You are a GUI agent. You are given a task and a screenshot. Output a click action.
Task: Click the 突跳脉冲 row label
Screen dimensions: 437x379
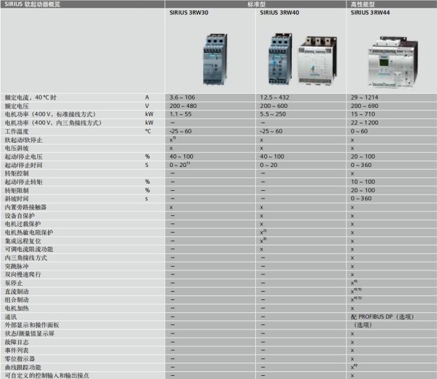17,266
